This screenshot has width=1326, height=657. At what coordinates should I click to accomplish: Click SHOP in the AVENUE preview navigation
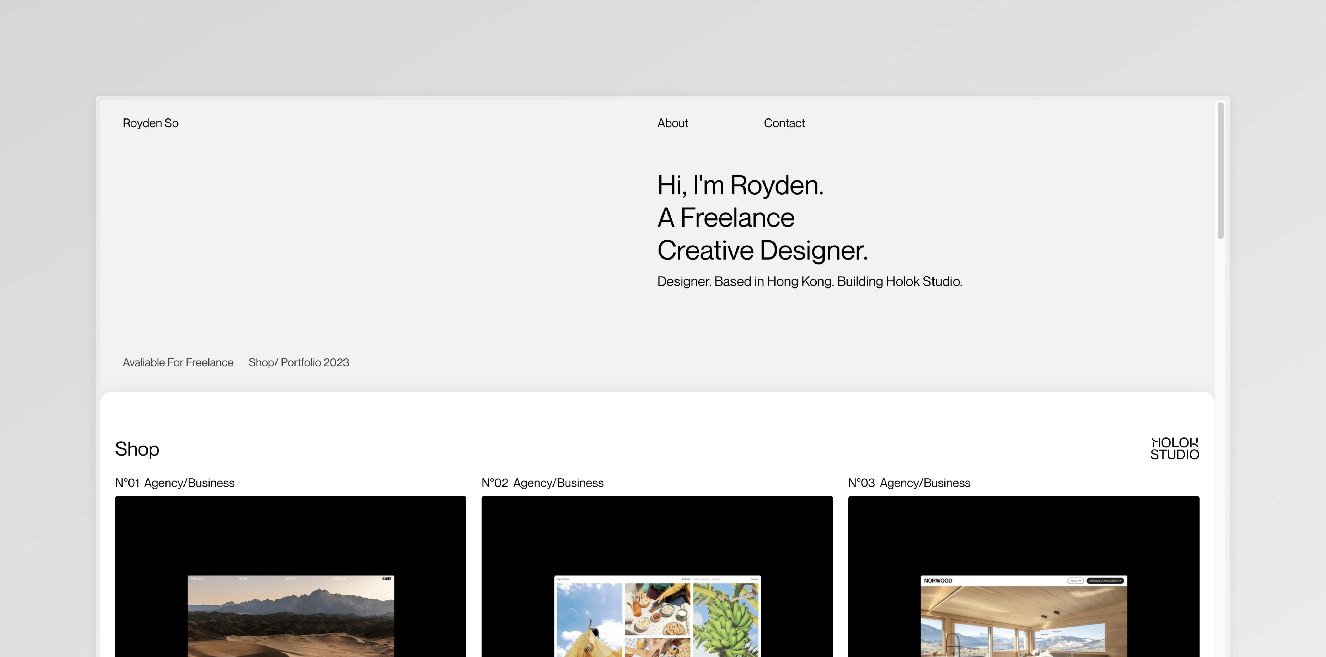click(x=290, y=578)
